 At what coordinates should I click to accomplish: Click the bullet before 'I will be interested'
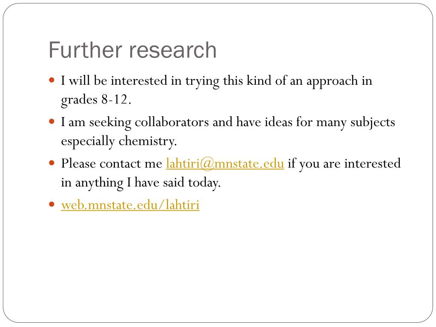52,80
